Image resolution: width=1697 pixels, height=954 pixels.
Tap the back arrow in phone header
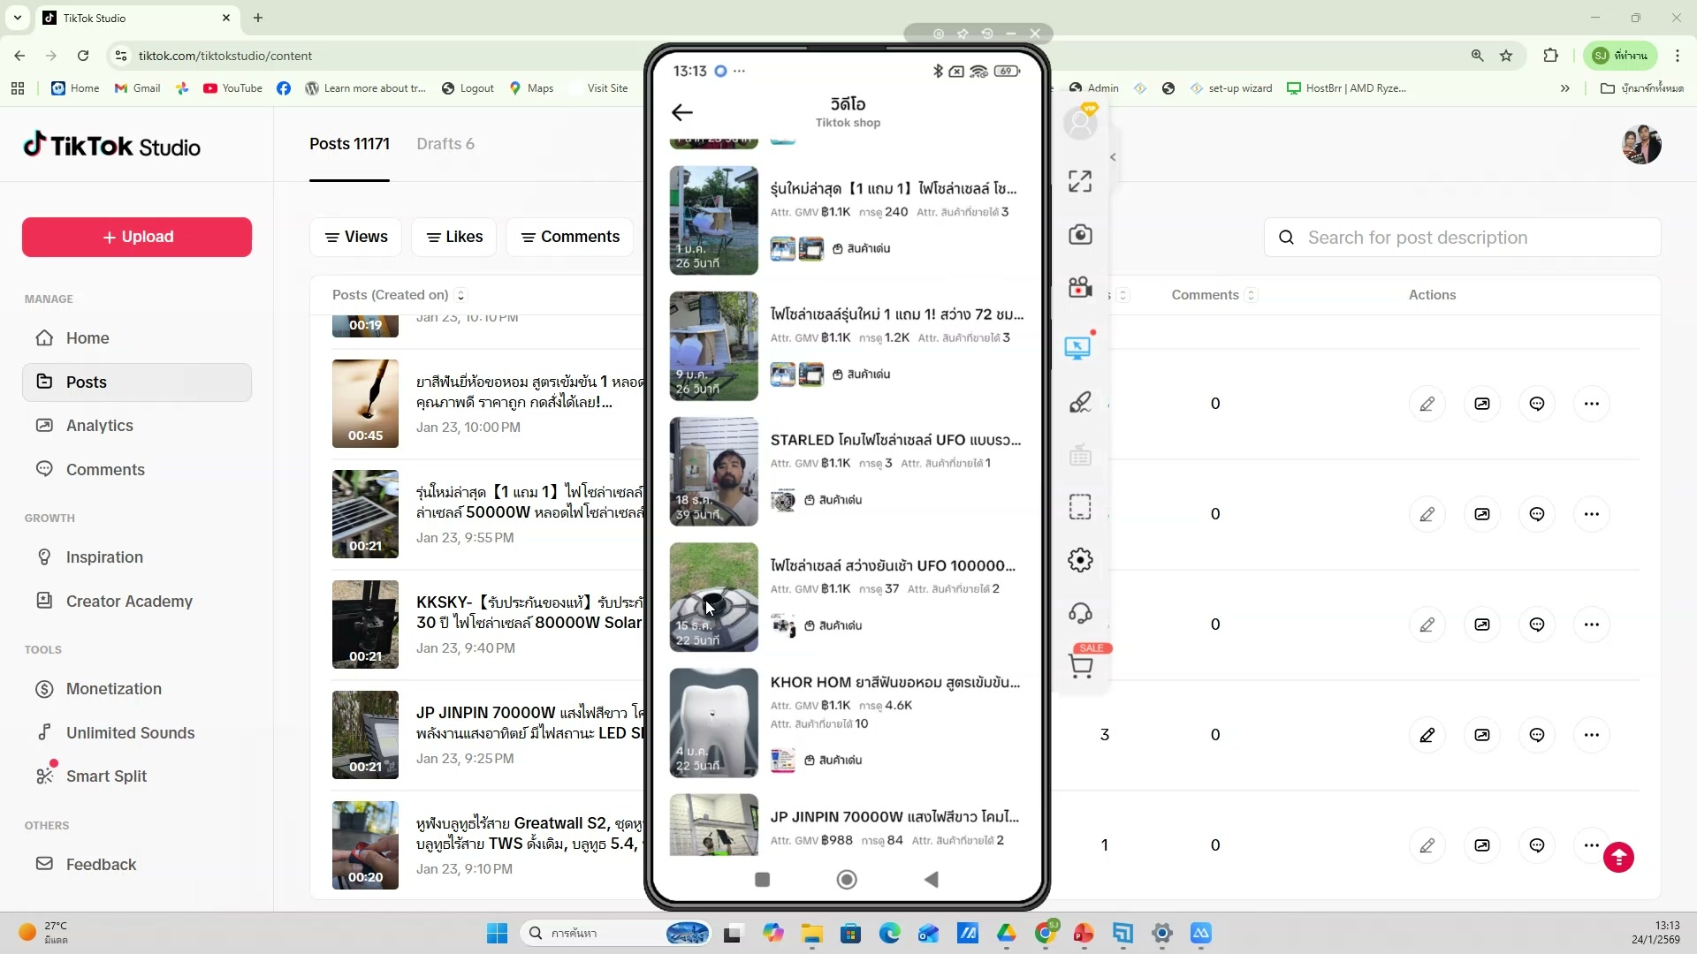[x=681, y=112]
